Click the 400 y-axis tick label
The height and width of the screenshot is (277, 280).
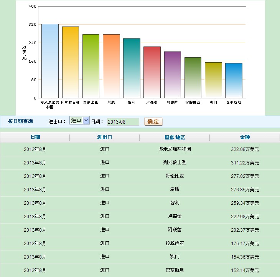tap(33, 7)
